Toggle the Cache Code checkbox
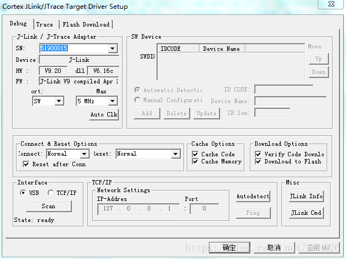This screenshot has width=346, height=259. coord(195,154)
